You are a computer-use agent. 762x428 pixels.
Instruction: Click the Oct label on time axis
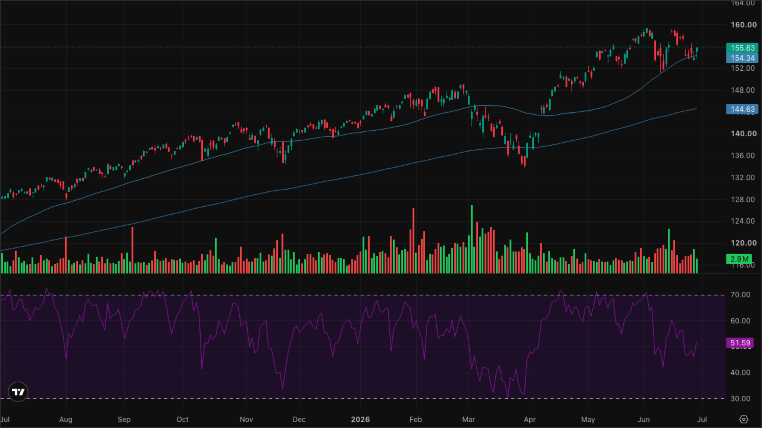(182, 419)
